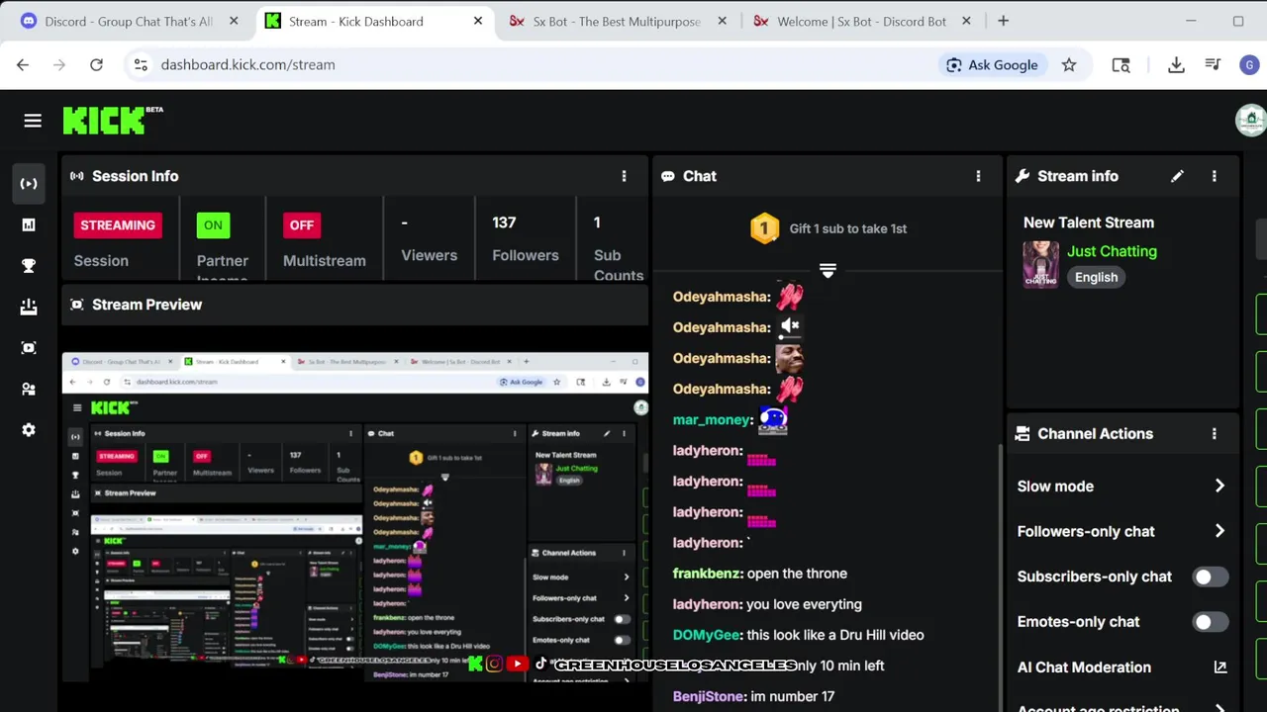Image resolution: width=1267 pixels, height=712 pixels.
Task: Open the trophy achievements sidebar icon
Action: (29, 266)
